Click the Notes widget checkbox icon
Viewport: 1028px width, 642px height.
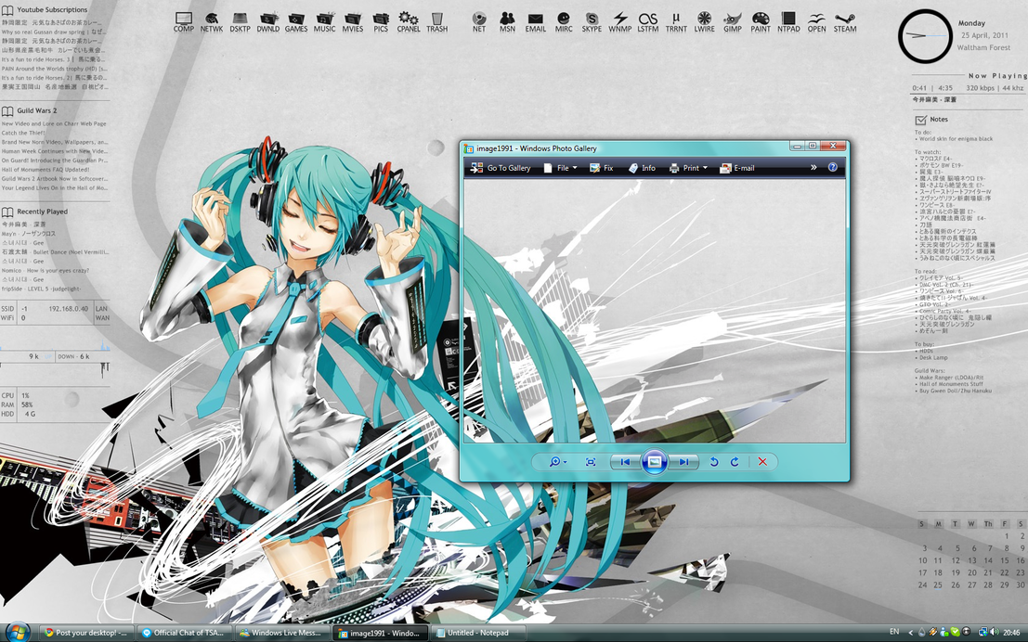[x=921, y=120]
